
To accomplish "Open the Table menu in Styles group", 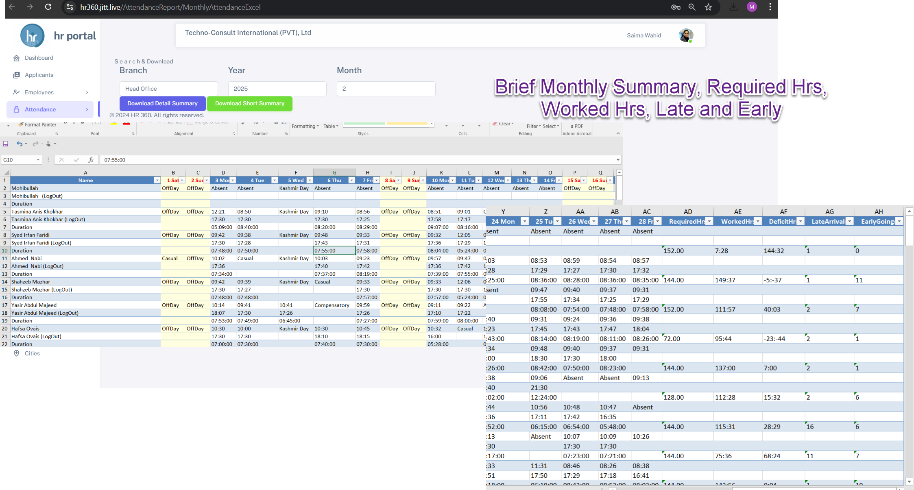I will pyautogui.click(x=330, y=126).
